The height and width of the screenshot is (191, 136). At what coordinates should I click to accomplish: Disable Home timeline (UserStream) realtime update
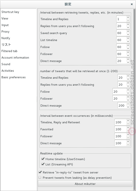pos(43,159)
